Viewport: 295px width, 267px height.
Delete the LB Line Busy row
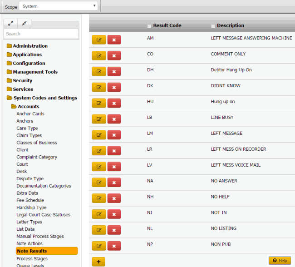[114, 119]
